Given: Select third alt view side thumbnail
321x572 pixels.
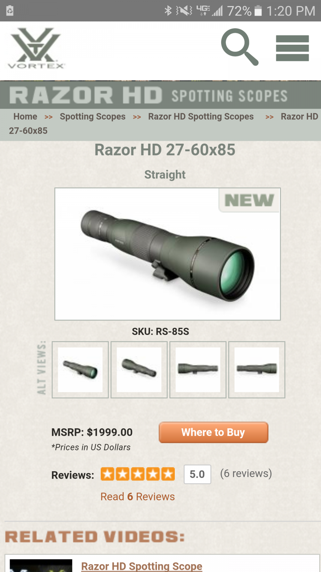Looking at the screenshot, I should tap(198, 370).
